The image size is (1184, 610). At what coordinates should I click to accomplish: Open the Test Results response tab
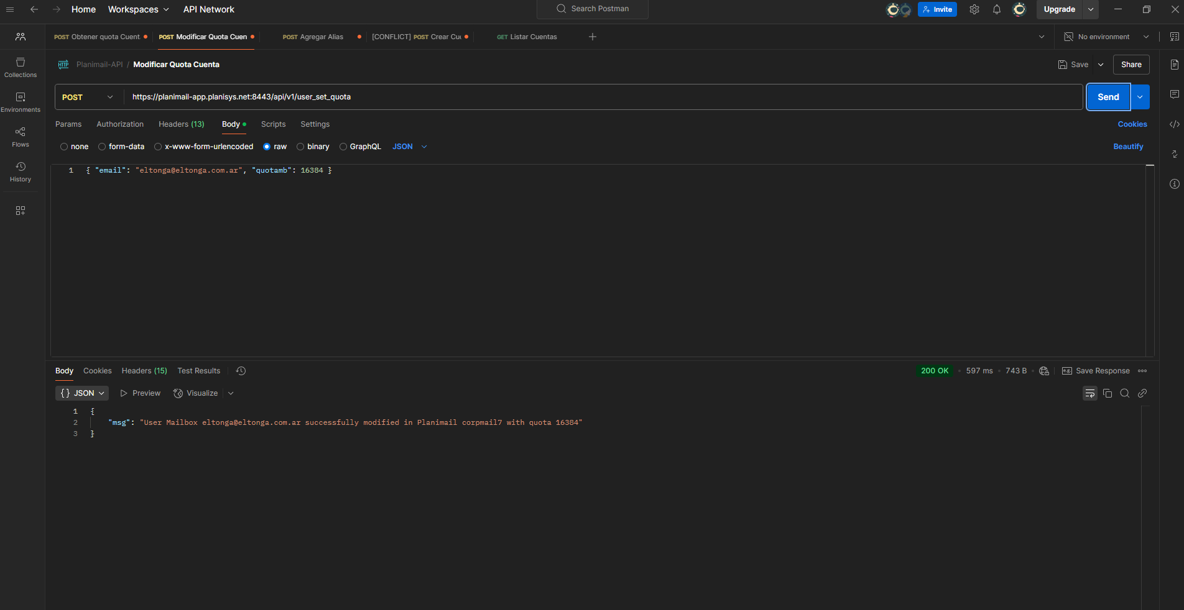point(199,371)
